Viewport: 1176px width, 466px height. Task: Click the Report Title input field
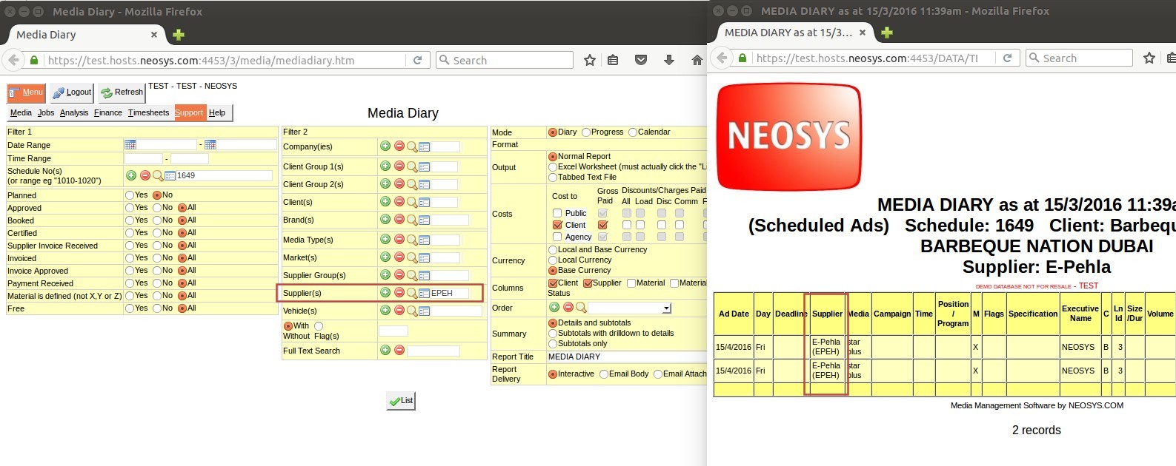tap(627, 357)
